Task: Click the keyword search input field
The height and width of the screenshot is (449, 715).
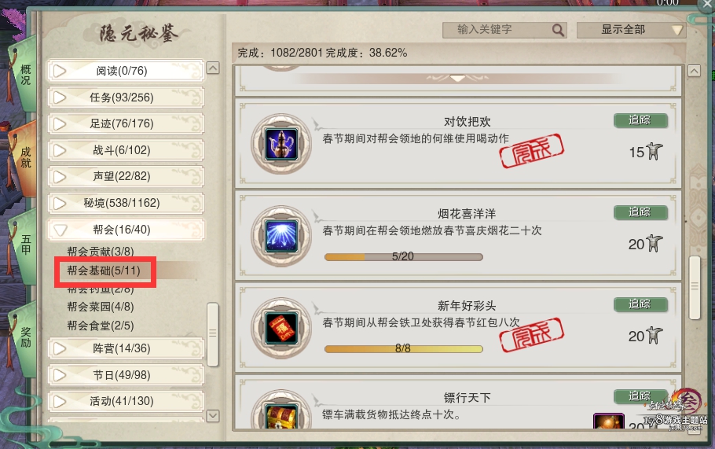Action: coord(496,30)
